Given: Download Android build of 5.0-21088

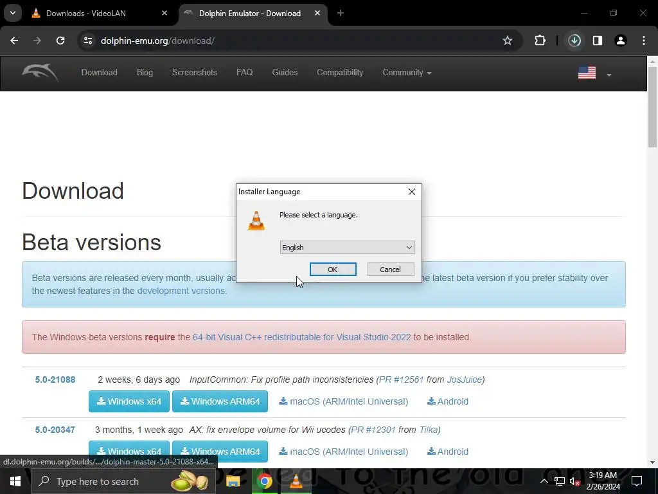Looking at the screenshot, I should [448, 401].
